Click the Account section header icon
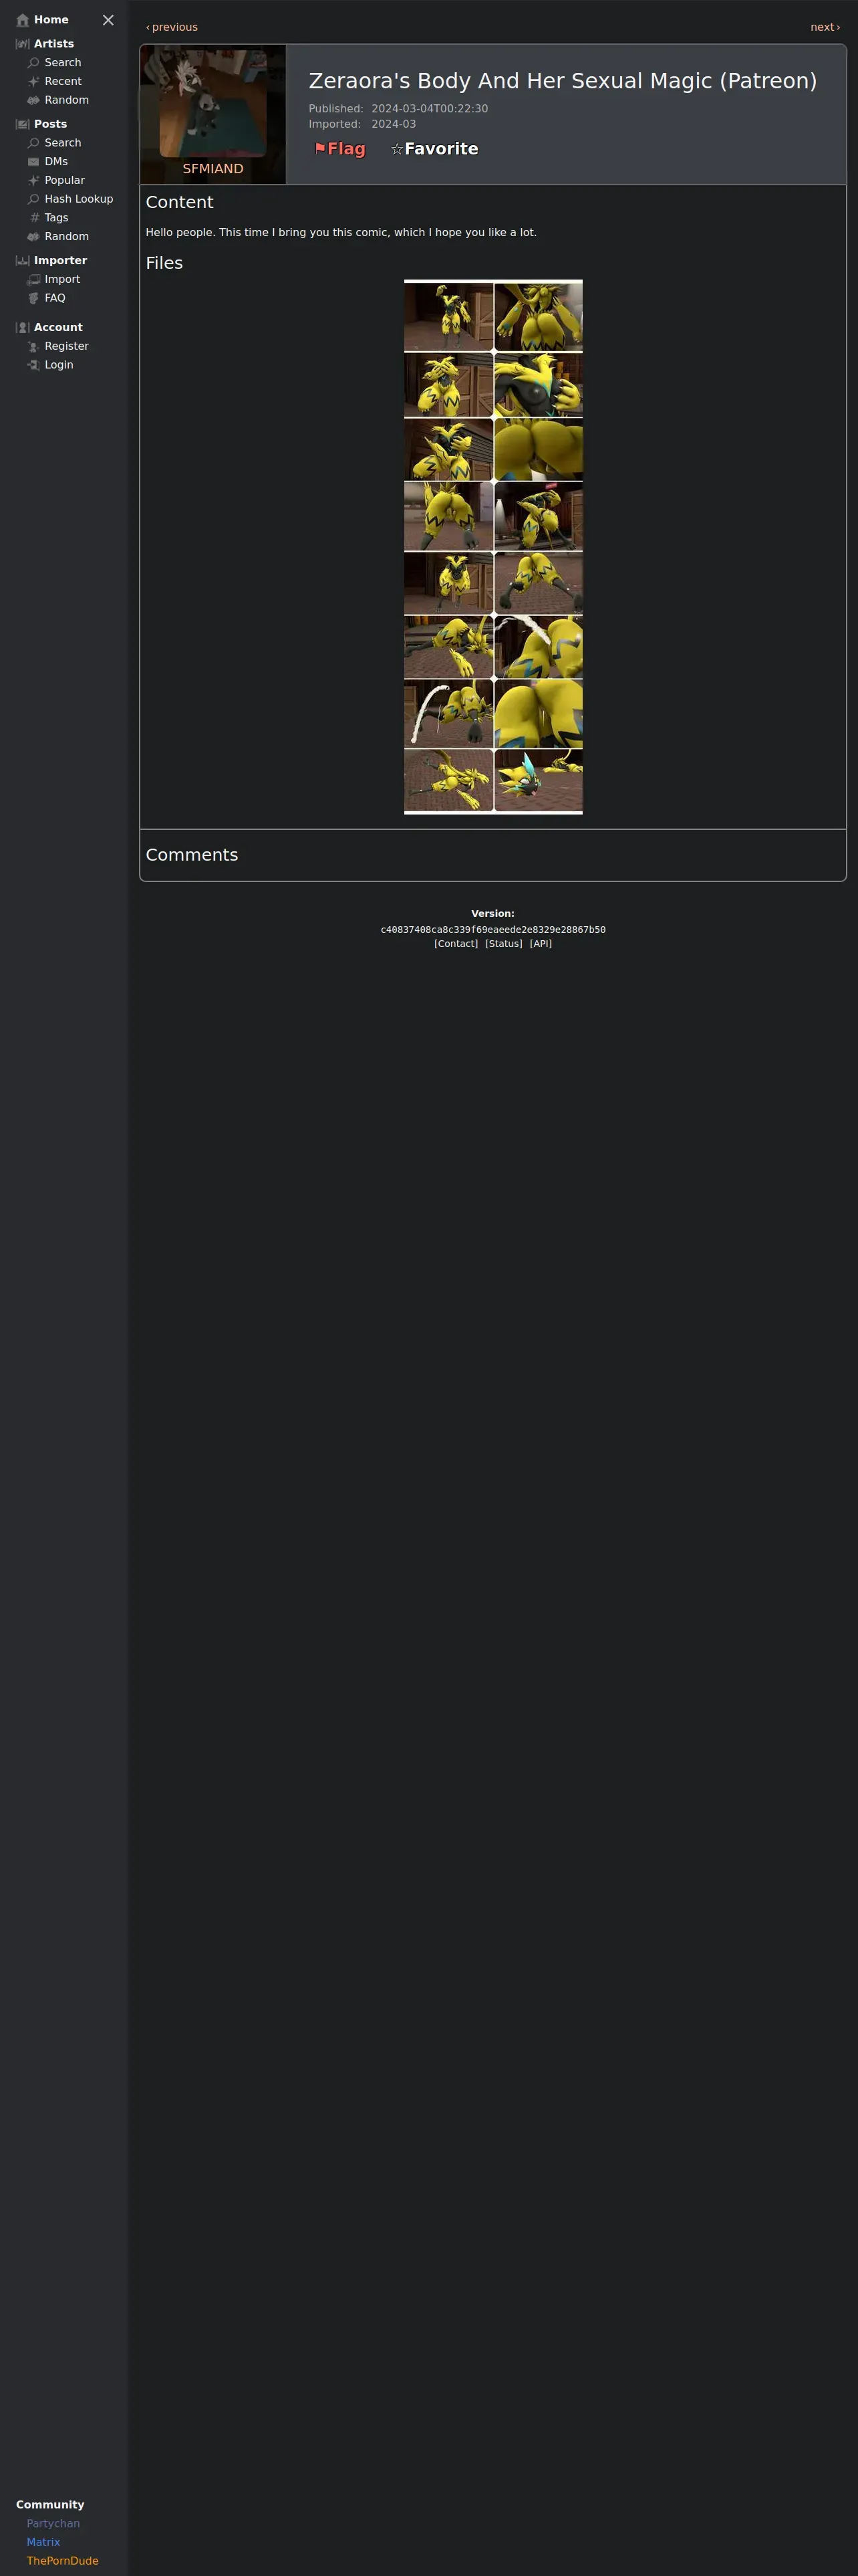This screenshot has width=858, height=2576. (x=23, y=327)
